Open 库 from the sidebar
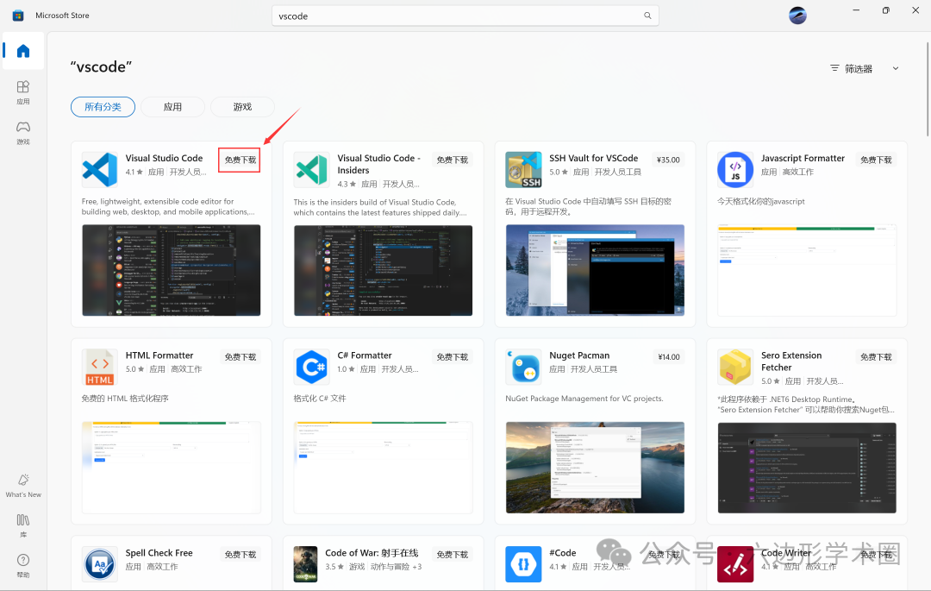Image resolution: width=931 pixels, height=591 pixels. [x=22, y=525]
